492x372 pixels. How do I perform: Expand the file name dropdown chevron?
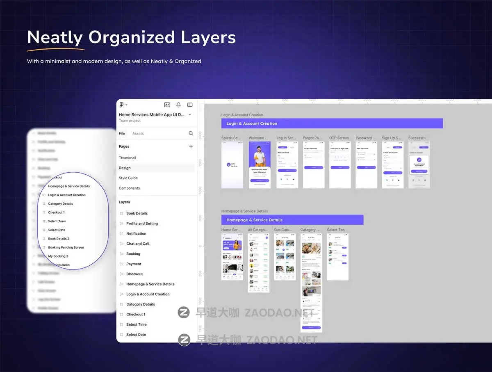click(190, 115)
